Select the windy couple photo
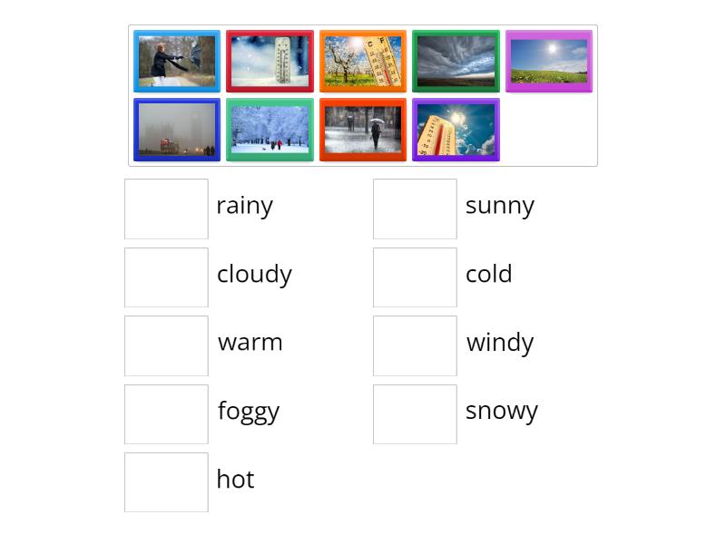Viewport: 726px width, 544px height. click(176, 61)
